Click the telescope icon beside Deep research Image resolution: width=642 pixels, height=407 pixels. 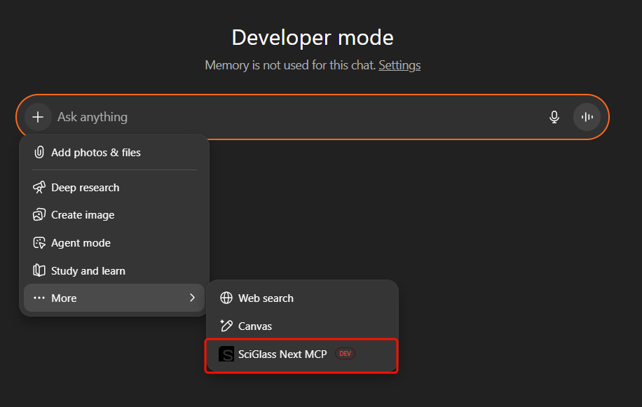tap(39, 188)
